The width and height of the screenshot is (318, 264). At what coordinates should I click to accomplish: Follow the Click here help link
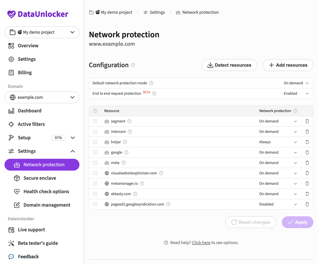coord(201,243)
